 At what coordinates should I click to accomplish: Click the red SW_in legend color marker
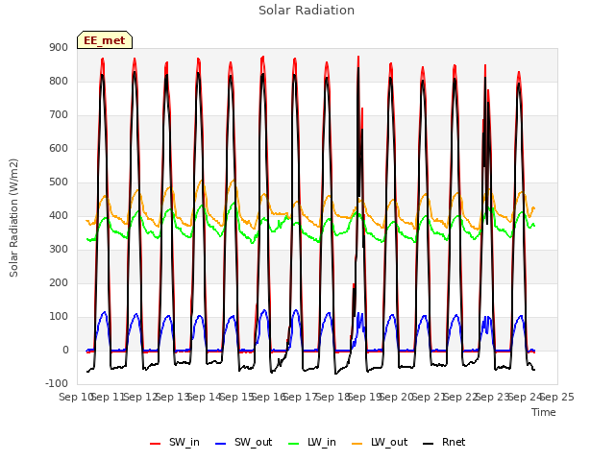click(156, 444)
